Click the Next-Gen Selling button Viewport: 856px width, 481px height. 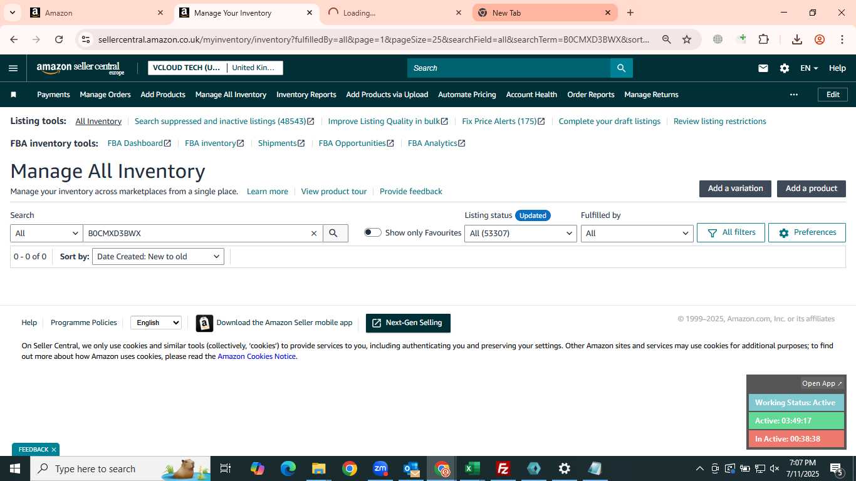[x=408, y=323]
